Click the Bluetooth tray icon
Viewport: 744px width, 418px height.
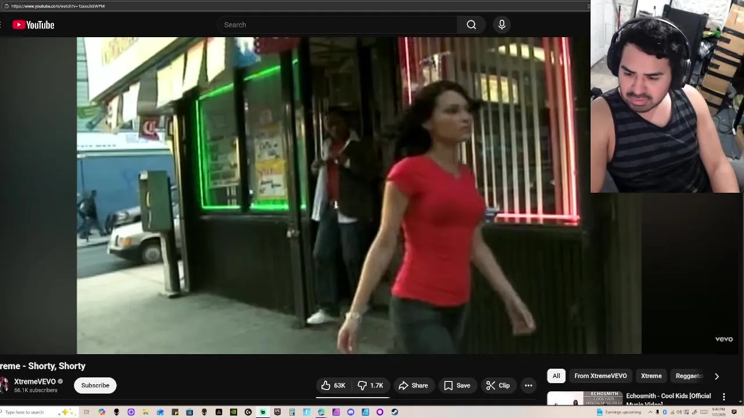coord(665,412)
